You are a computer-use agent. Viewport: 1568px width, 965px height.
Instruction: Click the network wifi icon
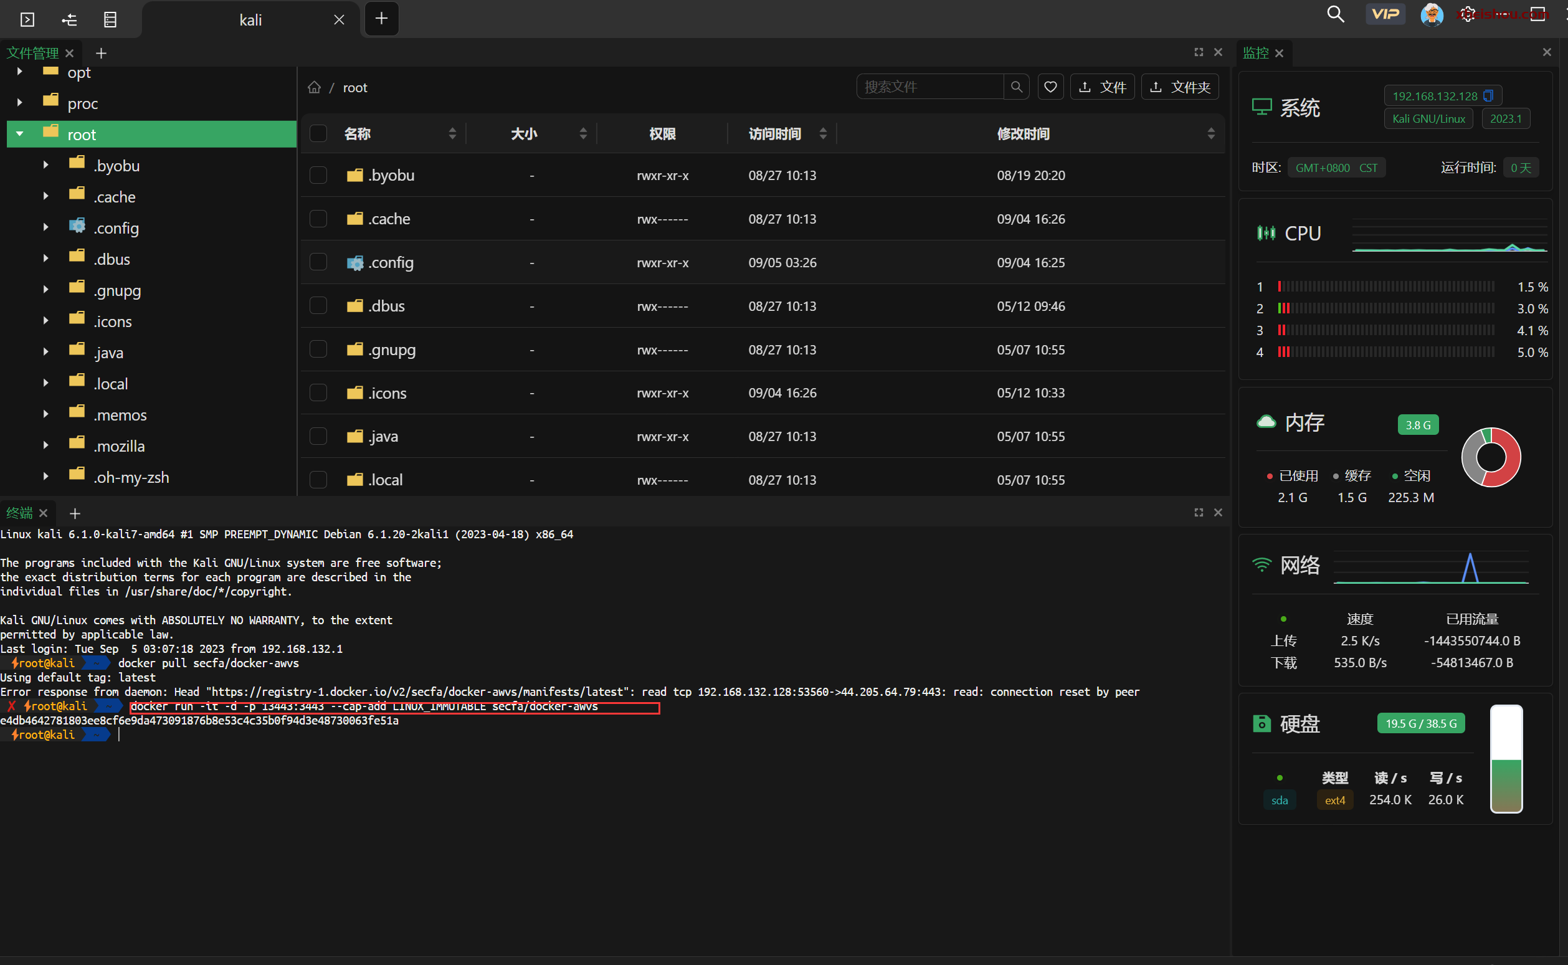pos(1262,564)
